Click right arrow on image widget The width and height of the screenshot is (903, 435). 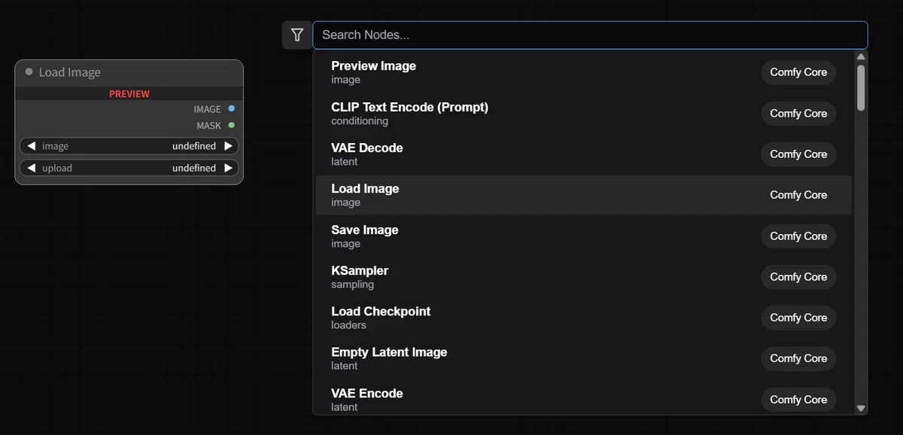[228, 146]
